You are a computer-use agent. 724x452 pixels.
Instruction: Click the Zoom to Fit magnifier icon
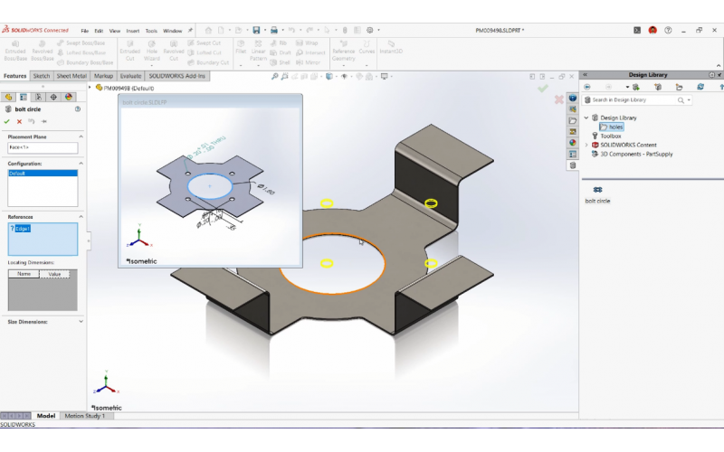click(275, 77)
